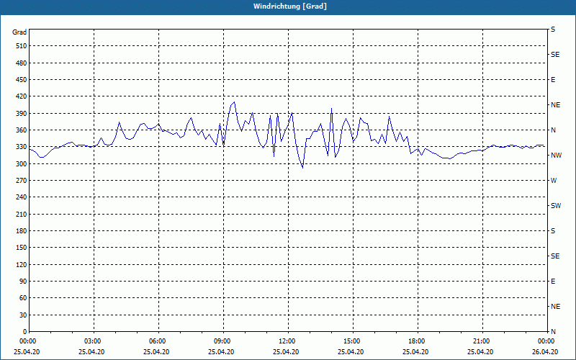Click the SW compass label

coord(556,206)
